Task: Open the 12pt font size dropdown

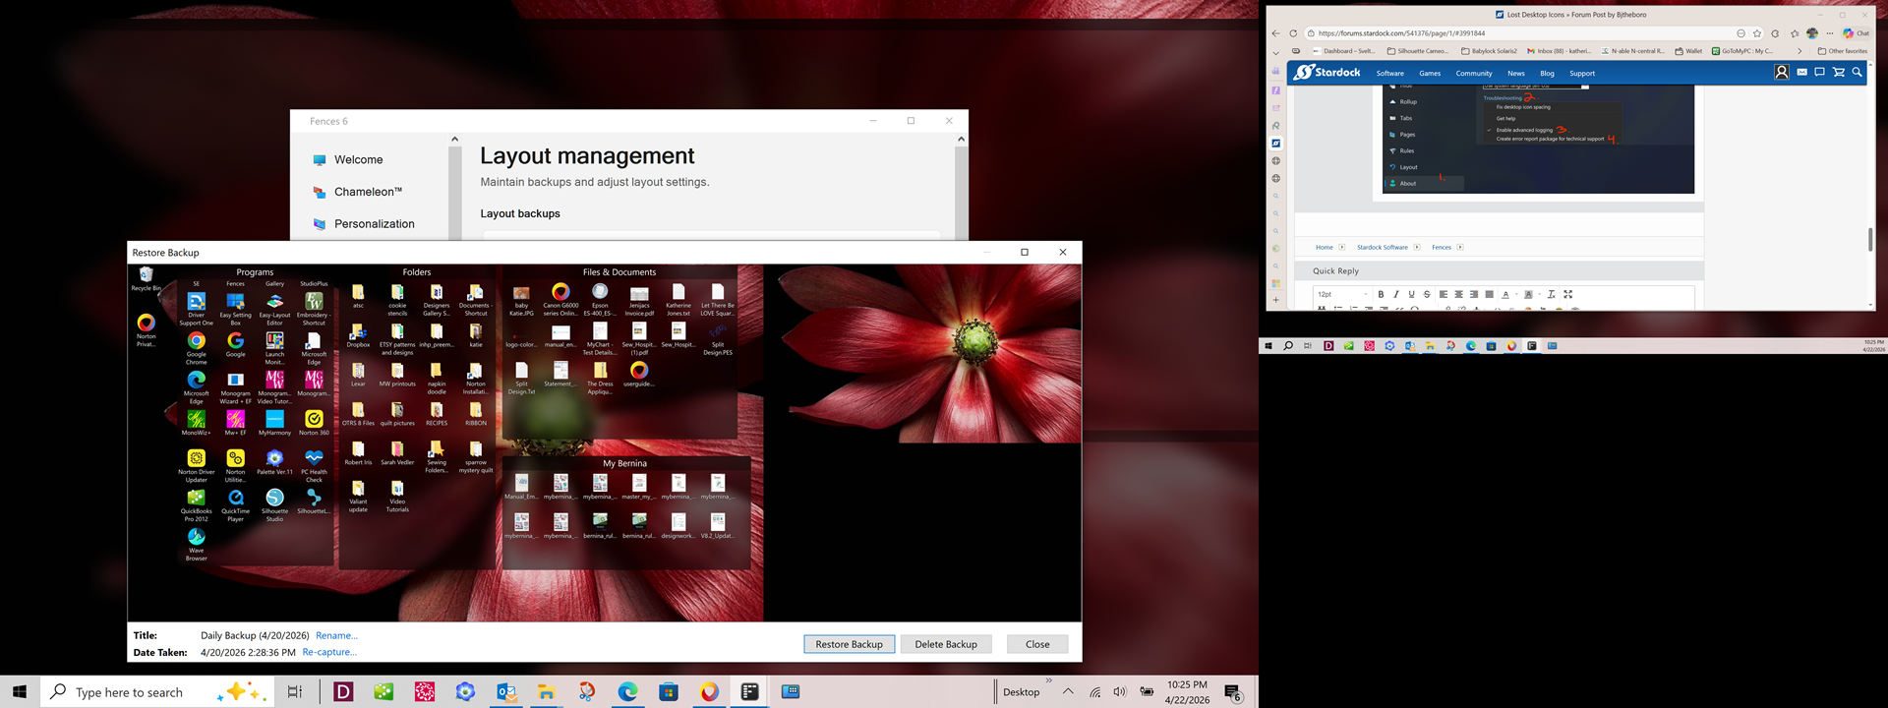Action: click(1342, 294)
